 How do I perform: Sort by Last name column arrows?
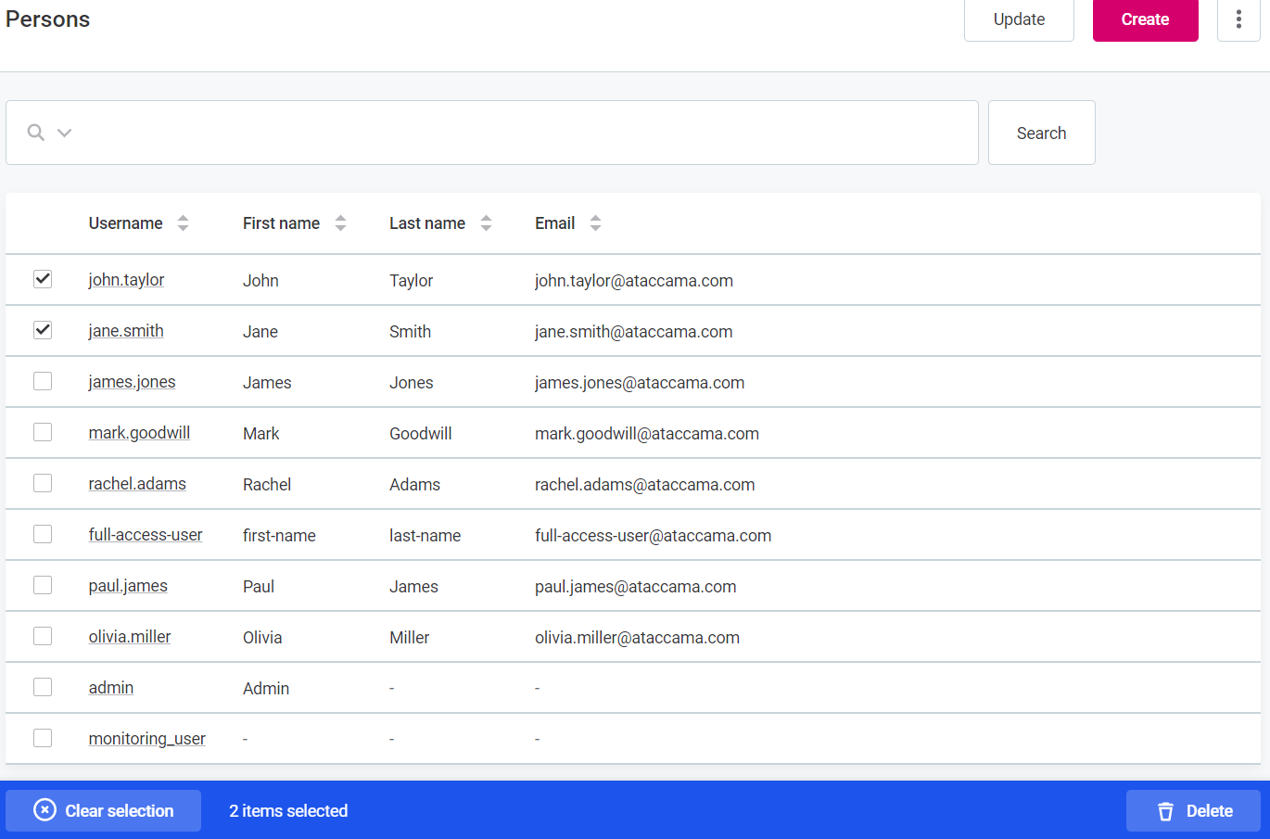click(x=486, y=223)
